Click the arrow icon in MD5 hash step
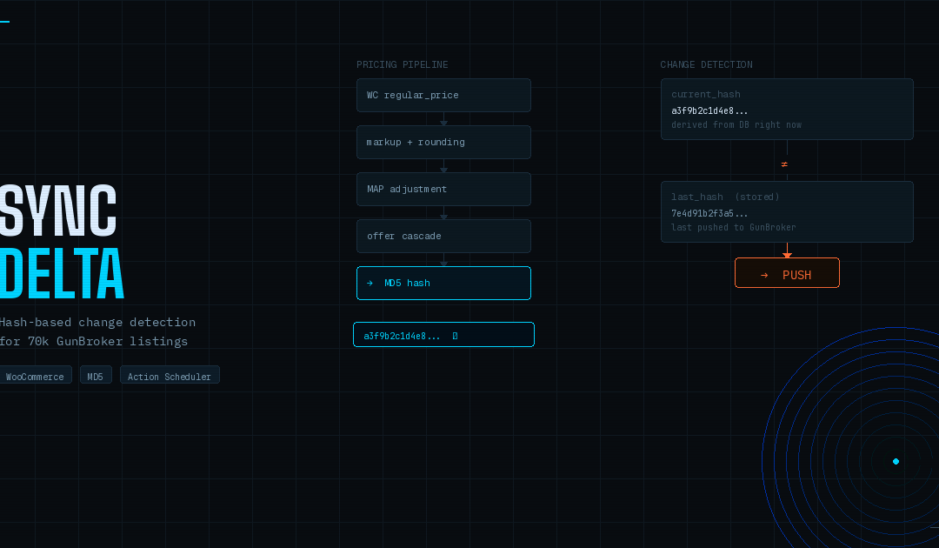 (x=370, y=283)
